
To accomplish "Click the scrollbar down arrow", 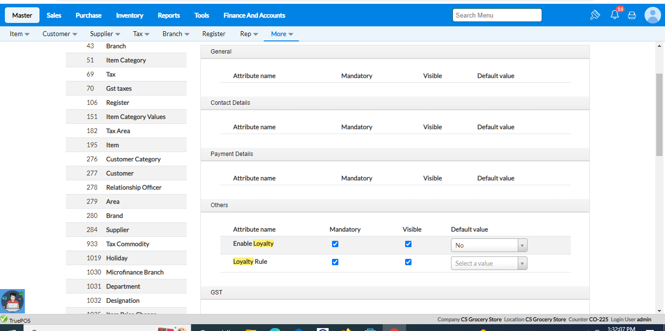I will coord(660,310).
